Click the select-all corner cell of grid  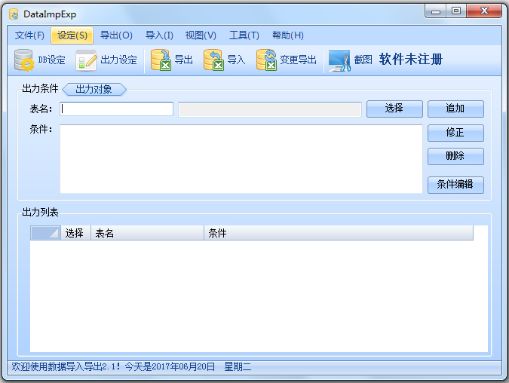(x=45, y=233)
